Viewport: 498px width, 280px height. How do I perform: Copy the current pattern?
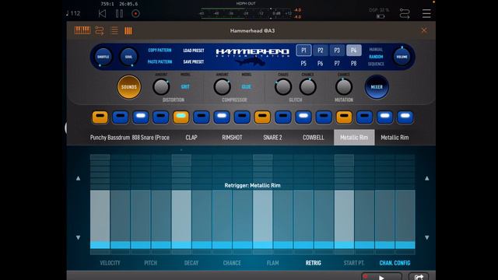click(x=160, y=50)
